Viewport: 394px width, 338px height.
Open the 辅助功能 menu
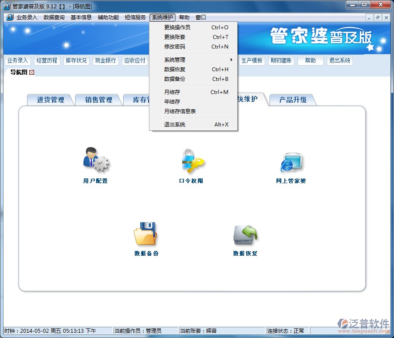(108, 17)
